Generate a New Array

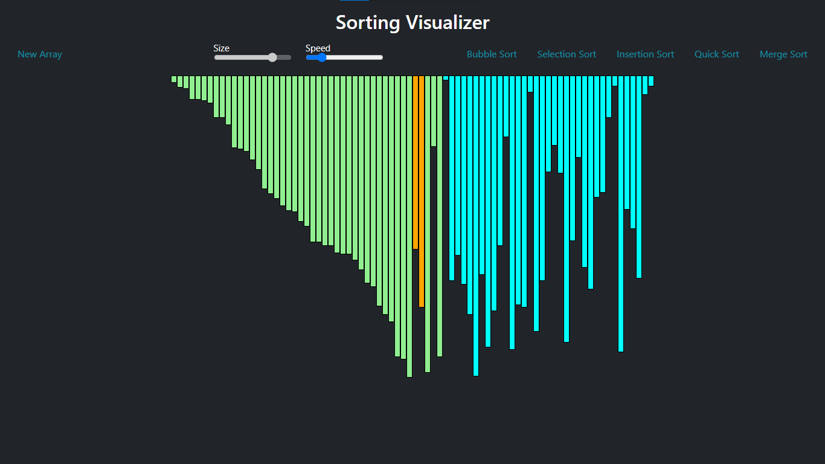point(39,54)
